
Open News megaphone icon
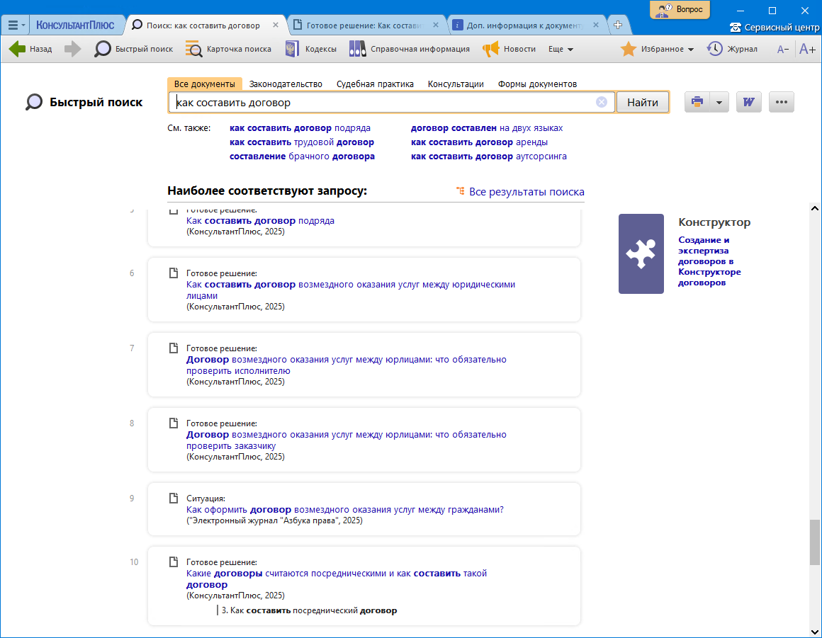pos(491,49)
